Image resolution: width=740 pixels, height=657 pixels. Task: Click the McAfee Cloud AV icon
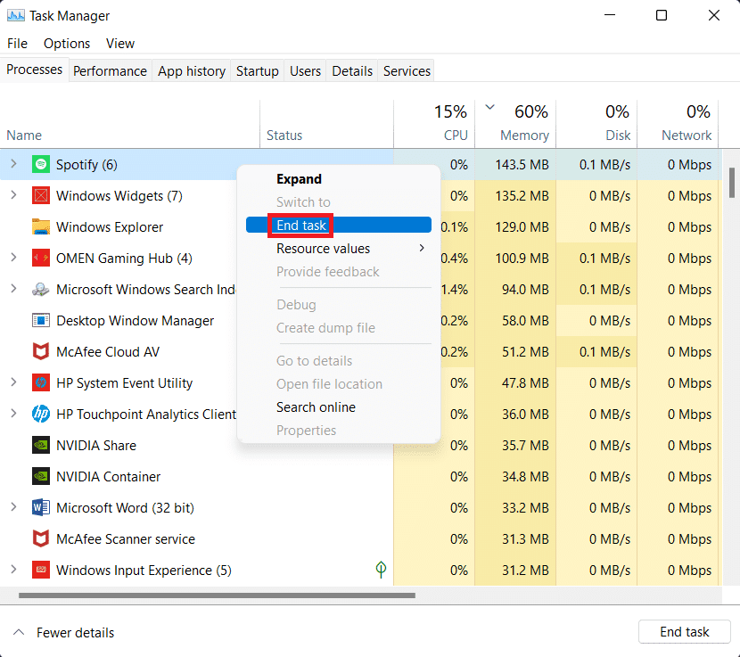pyautogui.click(x=40, y=351)
